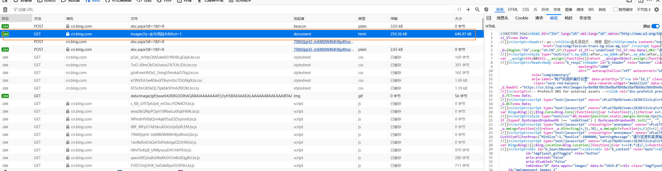Screen dimensions: 662x171
Task: Open the 安全性 security tab
Action: tap(585, 18)
